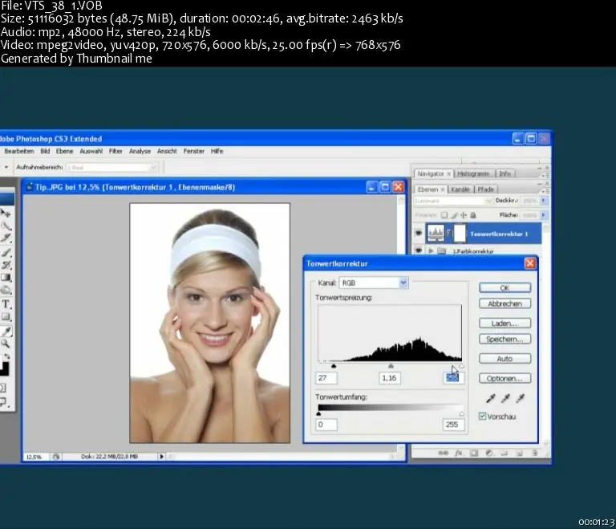Image resolution: width=616 pixels, height=529 pixels.
Task: Click OK in Tonwertkorrektur dialog
Action: tap(505, 287)
